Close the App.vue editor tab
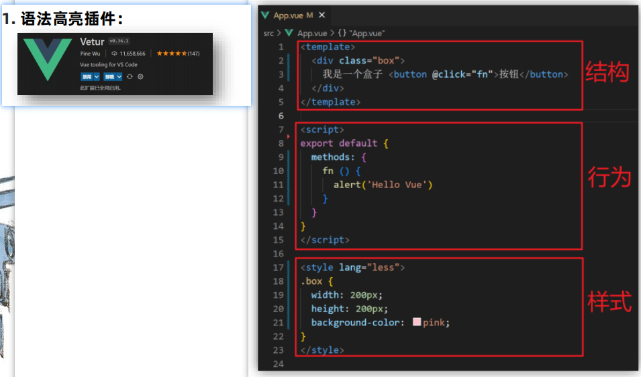The width and height of the screenshot is (641, 377). 322,15
